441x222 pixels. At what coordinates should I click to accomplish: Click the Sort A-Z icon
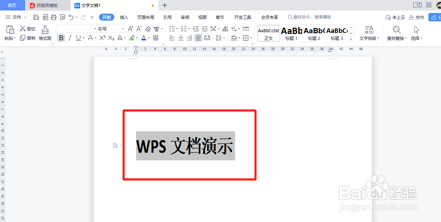coord(225,29)
